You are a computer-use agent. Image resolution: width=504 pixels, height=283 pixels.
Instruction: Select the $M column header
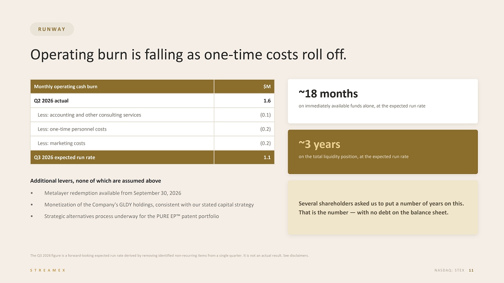tap(244, 87)
